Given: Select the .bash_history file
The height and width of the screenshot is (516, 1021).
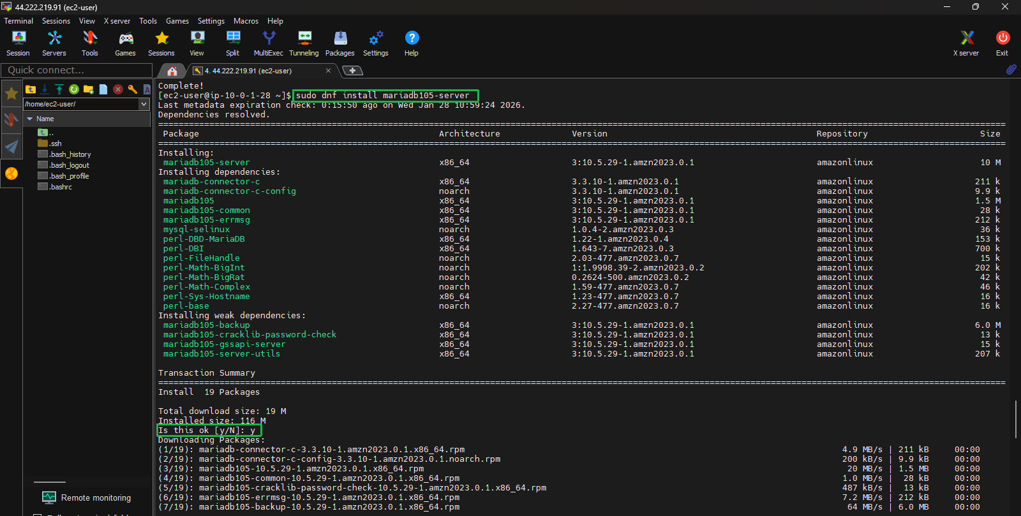Looking at the screenshot, I should (x=64, y=154).
